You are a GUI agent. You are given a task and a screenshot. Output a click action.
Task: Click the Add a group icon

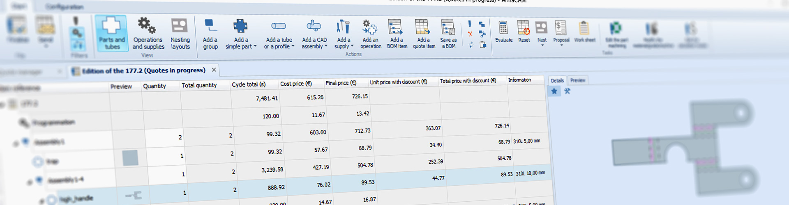pos(210,27)
